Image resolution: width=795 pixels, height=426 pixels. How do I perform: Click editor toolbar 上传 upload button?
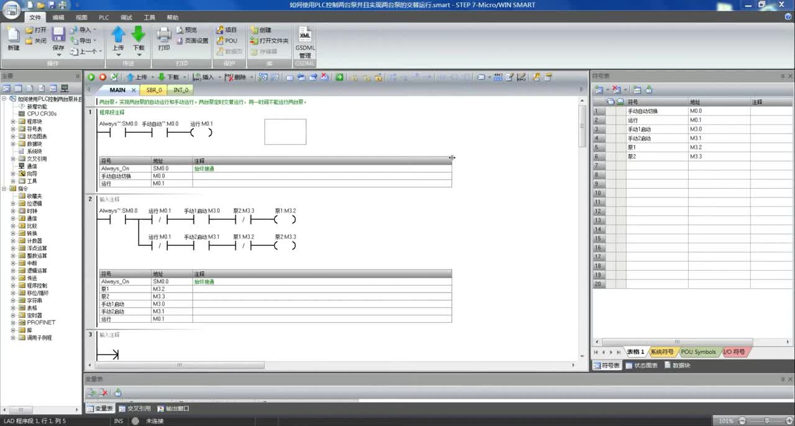[x=137, y=77]
